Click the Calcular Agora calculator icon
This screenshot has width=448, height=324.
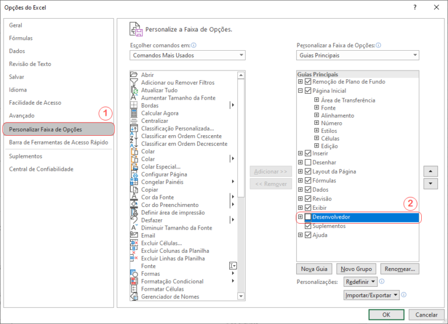[x=134, y=113]
